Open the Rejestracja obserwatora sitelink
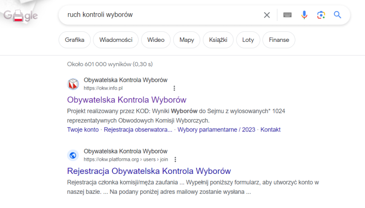Screen dimensions: 365x208 (x=138, y=130)
